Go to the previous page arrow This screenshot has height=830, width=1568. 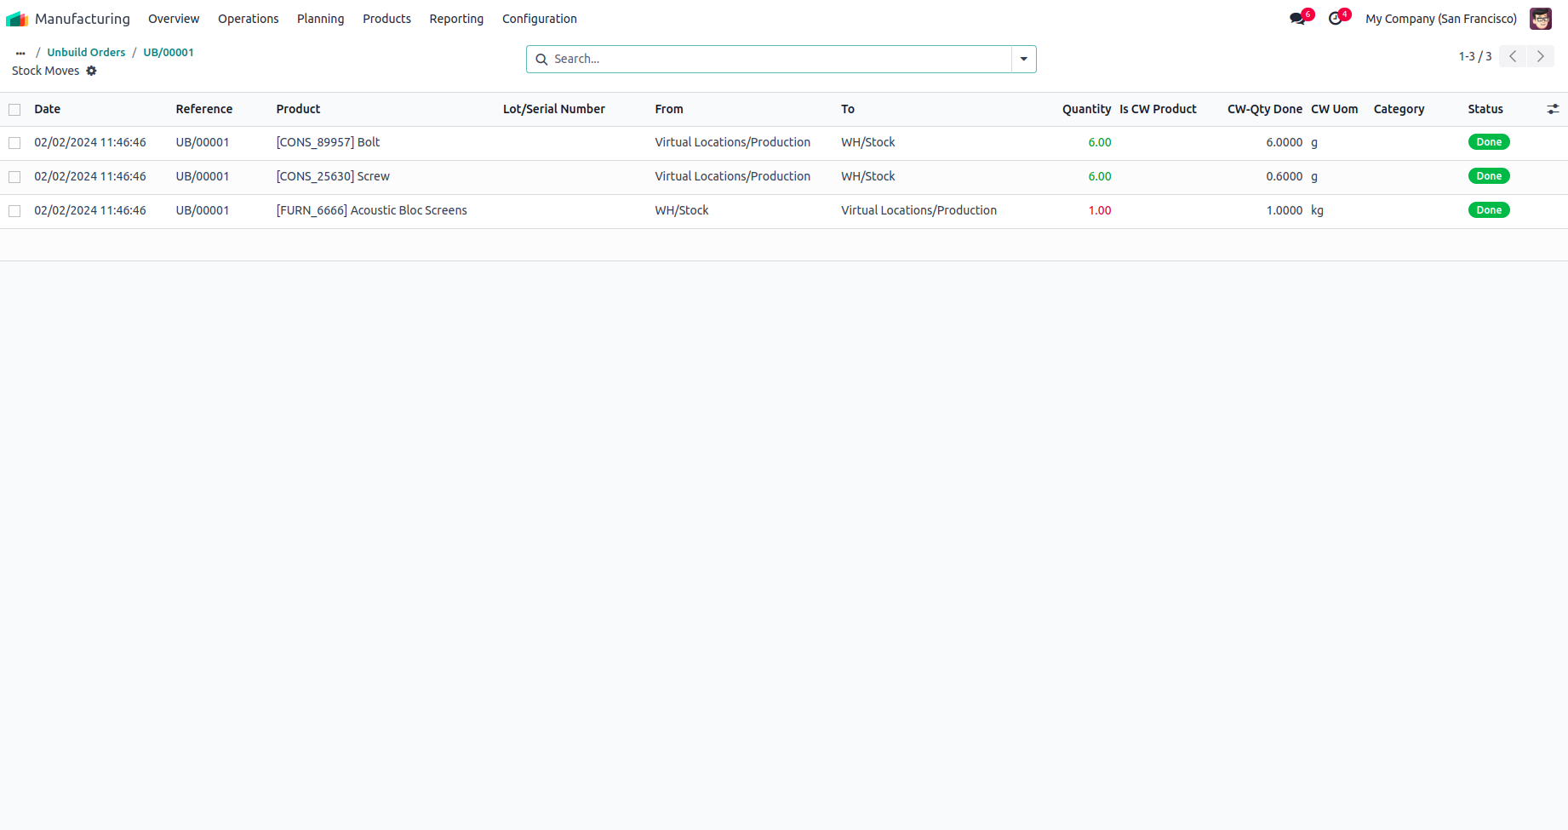[x=1513, y=56]
